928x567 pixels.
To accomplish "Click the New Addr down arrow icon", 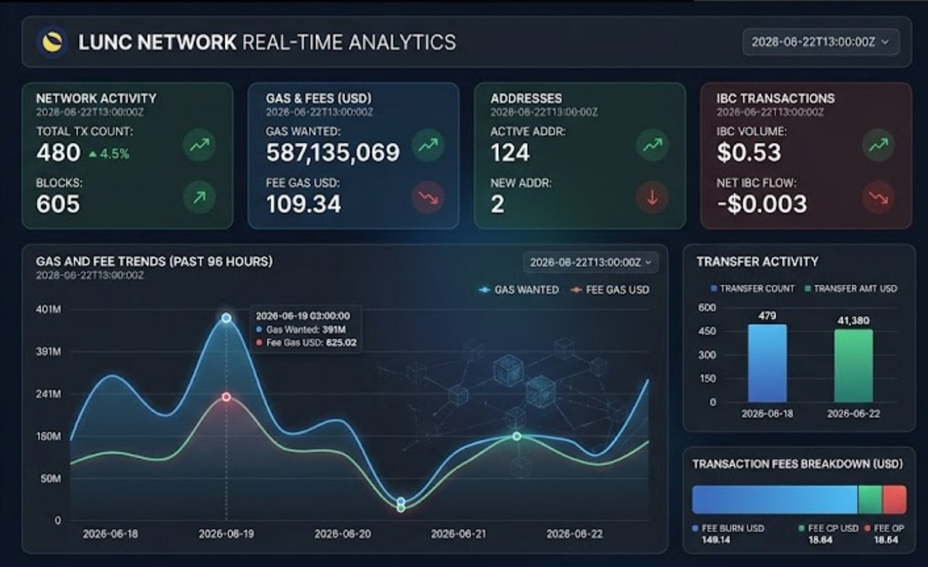I will coord(652,199).
